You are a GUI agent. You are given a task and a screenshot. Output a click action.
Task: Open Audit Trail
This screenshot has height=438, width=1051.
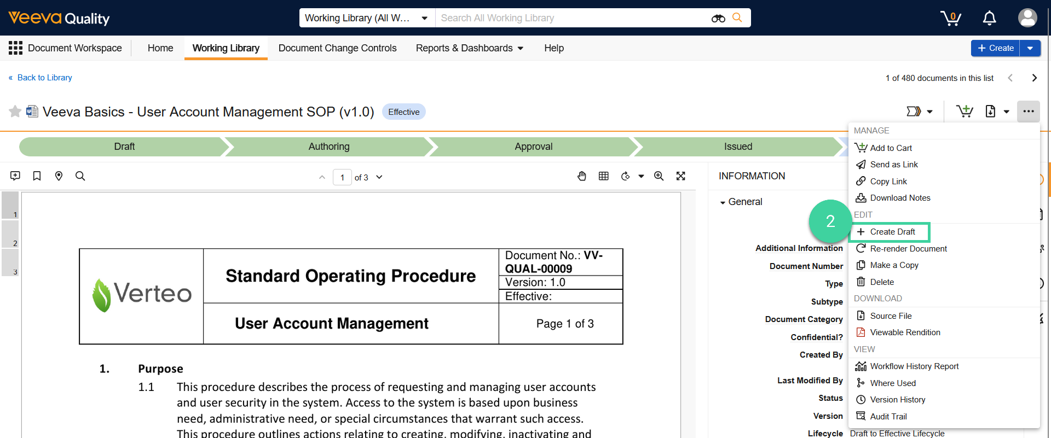pyautogui.click(x=944, y=417)
